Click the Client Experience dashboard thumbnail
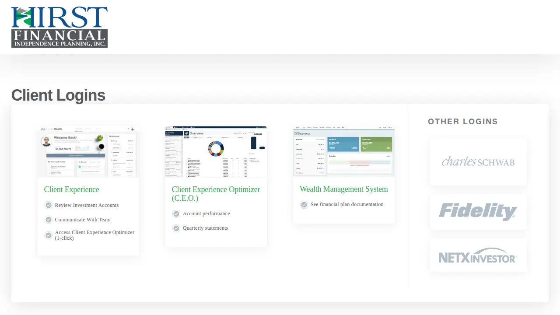The height and width of the screenshot is (315, 560). [x=88, y=152]
